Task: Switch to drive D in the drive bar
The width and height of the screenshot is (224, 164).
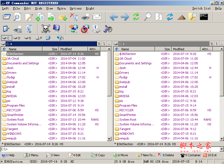Action: click(17, 38)
